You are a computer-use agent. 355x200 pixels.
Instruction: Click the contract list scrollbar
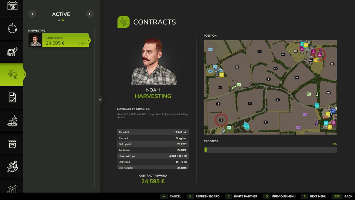[95, 107]
